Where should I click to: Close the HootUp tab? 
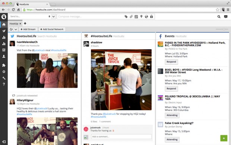coord(20,24)
